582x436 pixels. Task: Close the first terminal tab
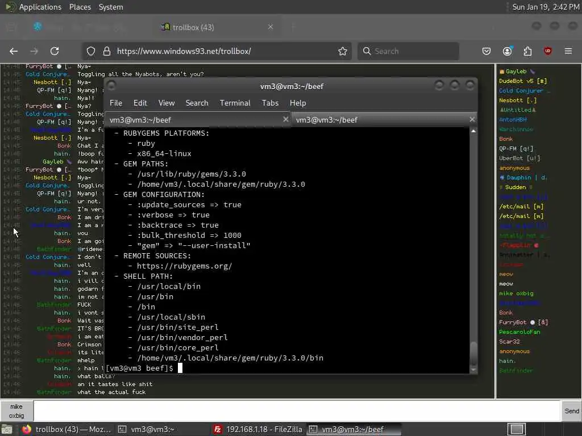point(285,119)
